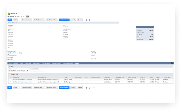This screenshot has width=182, height=112.
Task: Switch to the Accounting tab
Action: point(28,63)
